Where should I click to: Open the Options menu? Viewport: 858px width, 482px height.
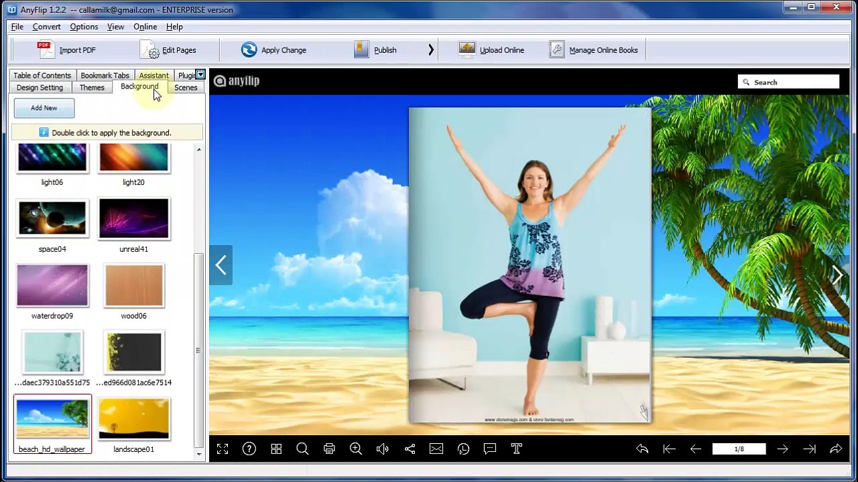pos(84,27)
